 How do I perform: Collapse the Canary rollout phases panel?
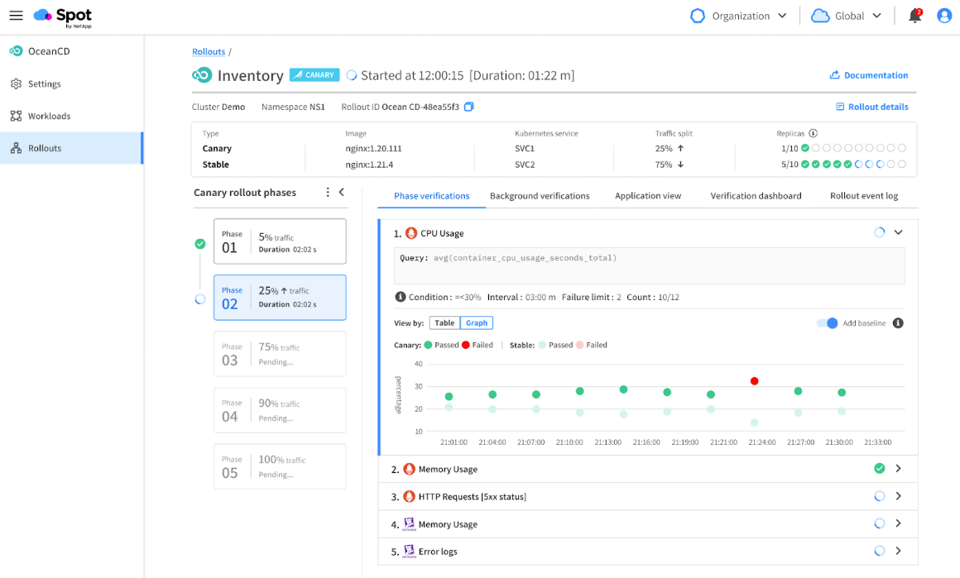[342, 193]
